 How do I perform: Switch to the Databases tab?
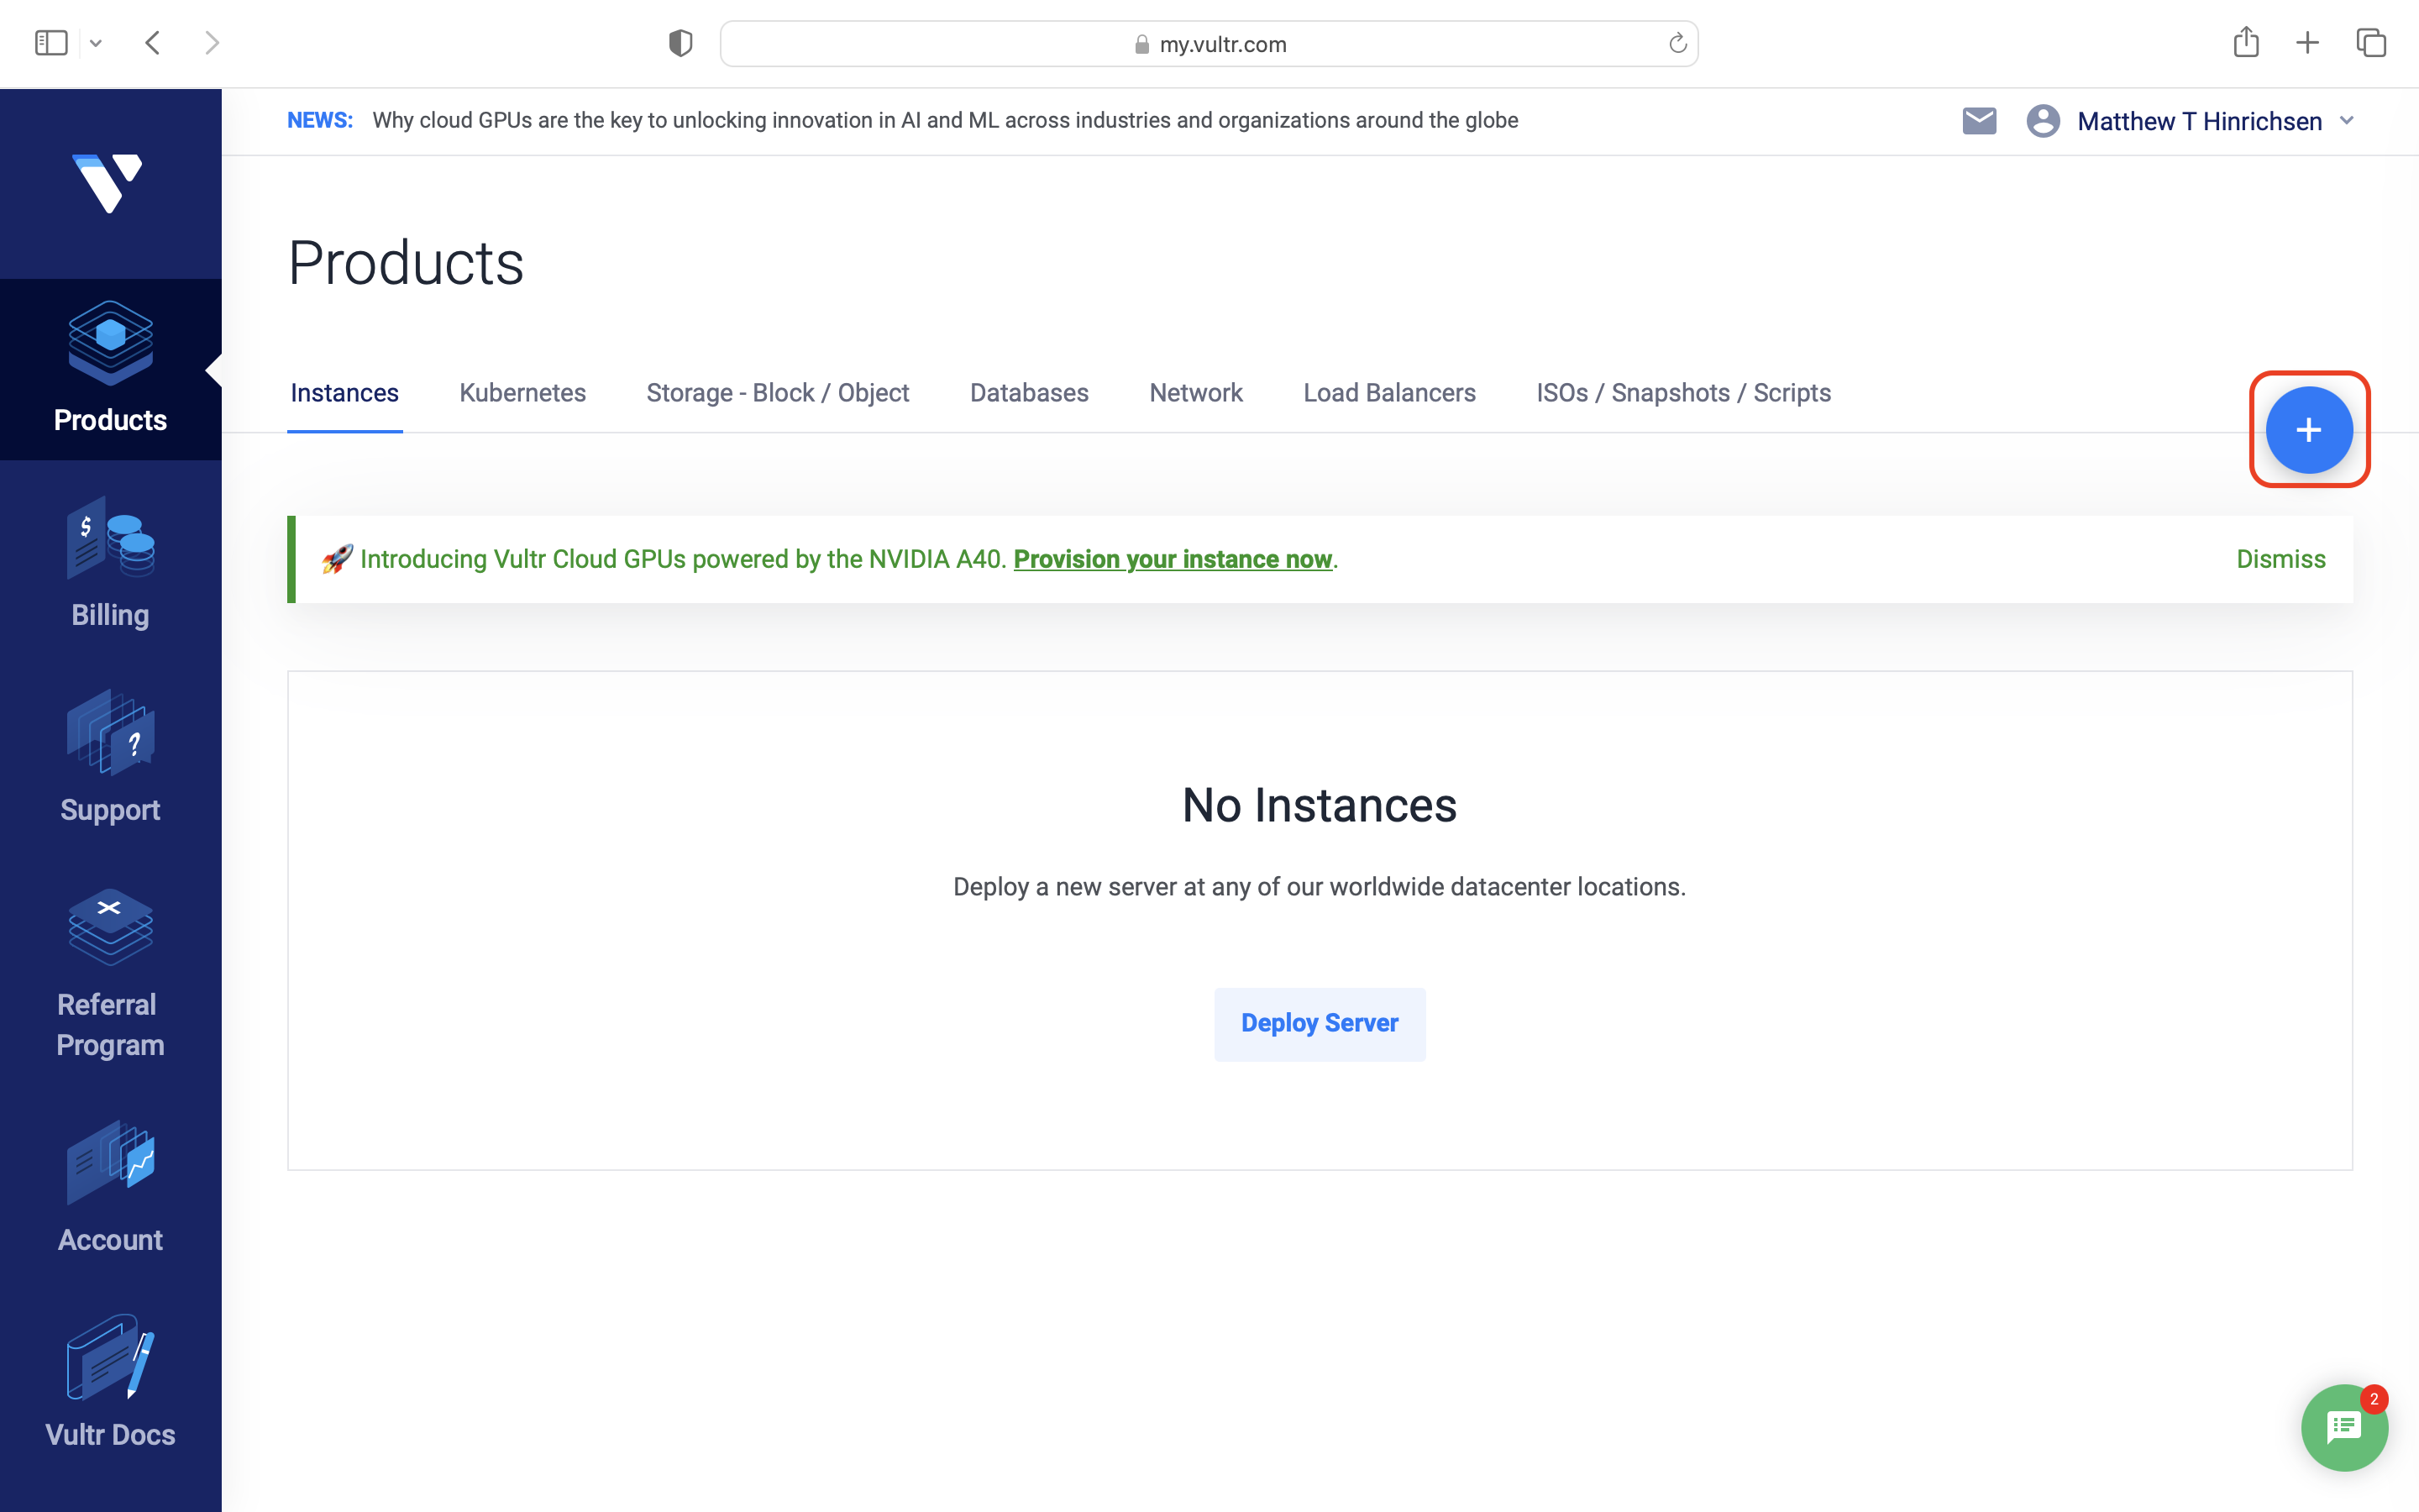(x=1029, y=393)
